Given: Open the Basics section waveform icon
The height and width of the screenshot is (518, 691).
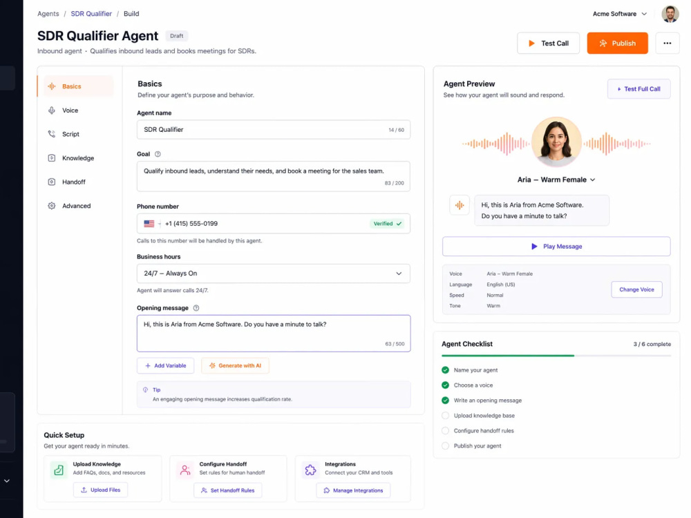Looking at the screenshot, I should [x=52, y=86].
